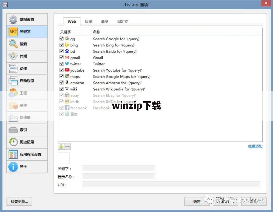Open the 批量添加 batch add link
This screenshot has height=212, width=273.
(255, 146)
